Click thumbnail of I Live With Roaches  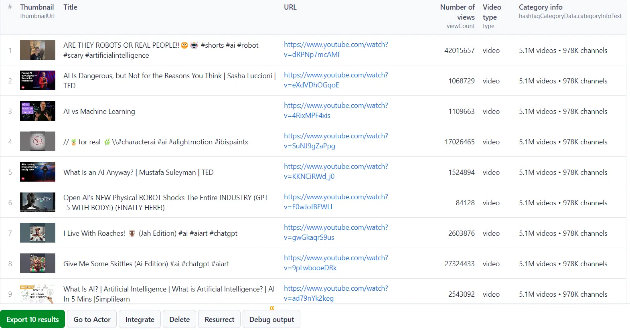click(x=38, y=233)
